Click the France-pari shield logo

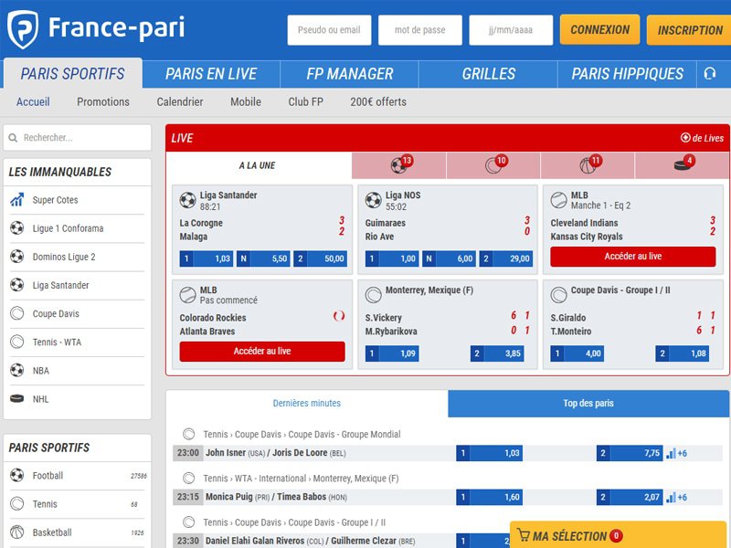(x=22, y=29)
